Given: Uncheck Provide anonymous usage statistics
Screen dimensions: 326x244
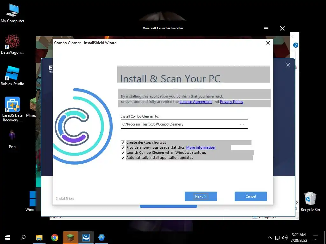Looking at the screenshot, I should [123, 147].
